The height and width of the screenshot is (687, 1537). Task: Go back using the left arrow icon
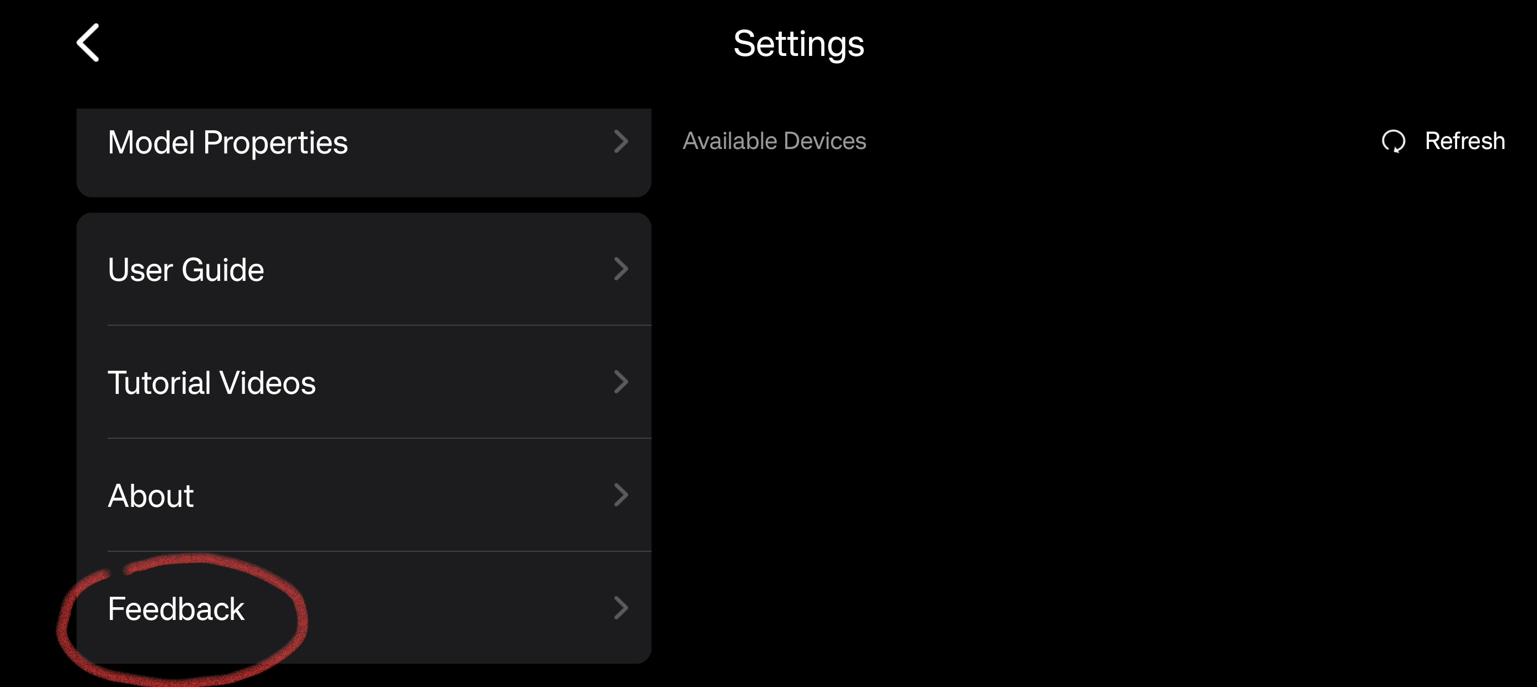(x=88, y=43)
